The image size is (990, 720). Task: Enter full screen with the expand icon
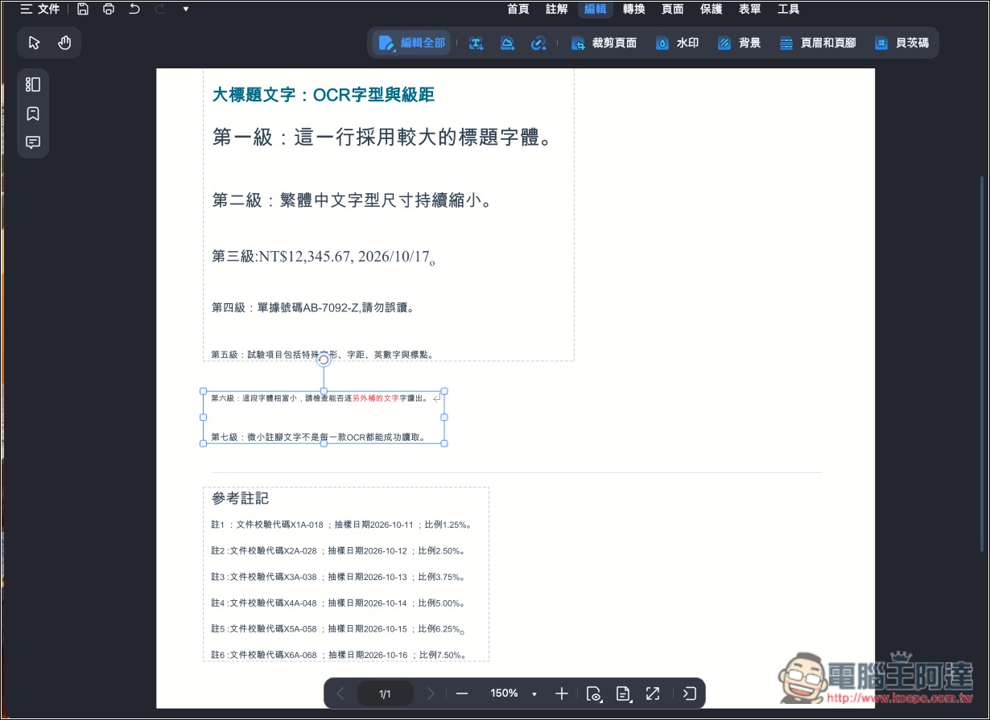[x=653, y=693]
